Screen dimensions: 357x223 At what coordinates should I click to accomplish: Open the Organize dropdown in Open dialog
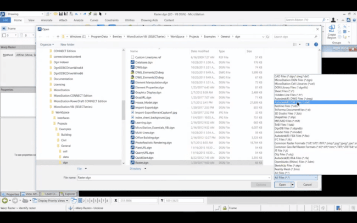click(x=47, y=44)
